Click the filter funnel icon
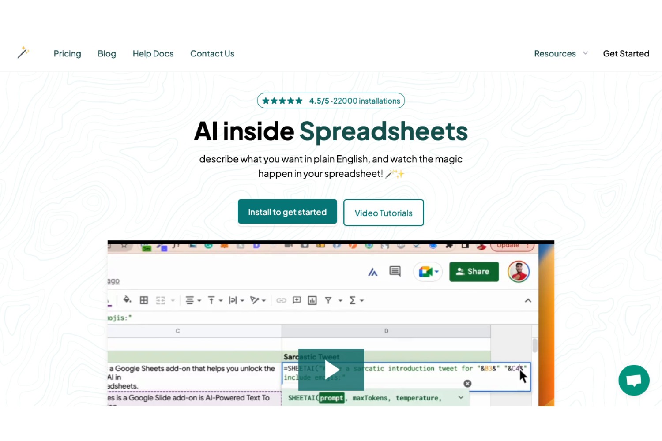The width and height of the screenshot is (662, 441). [328, 300]
